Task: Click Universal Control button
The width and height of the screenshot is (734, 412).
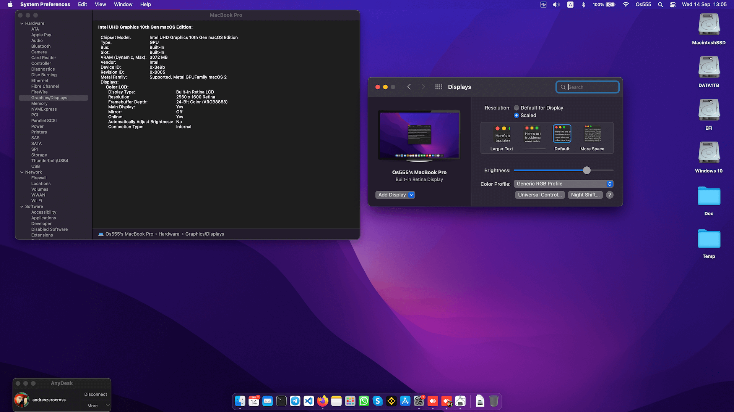Action: 540,195
